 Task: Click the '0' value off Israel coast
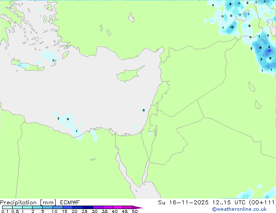point(144,110)
